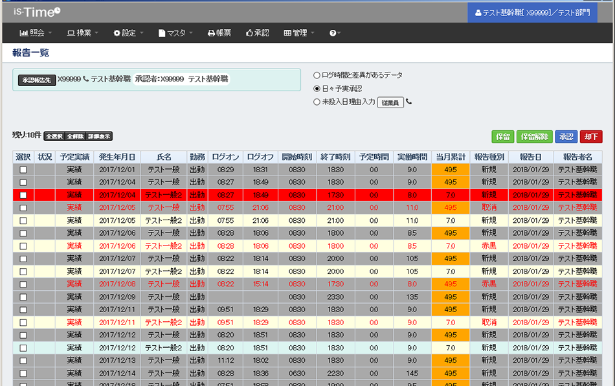Click the 残り:18件 count label

coord(27,135)
